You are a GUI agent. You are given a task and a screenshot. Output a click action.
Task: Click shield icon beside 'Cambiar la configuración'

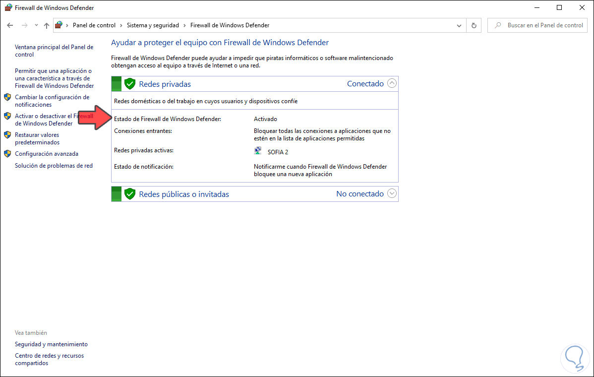coord(7,97)
